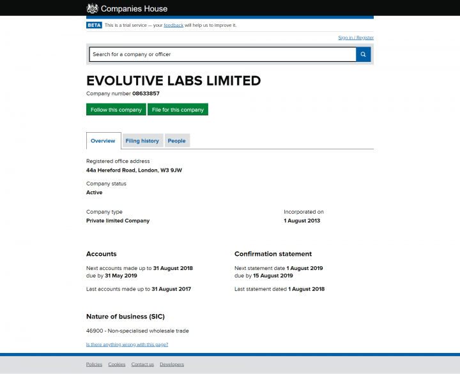The height and width of the screenshot is (374, 460).
Task: Click the Confirmation statement heading
Action: (273, 254)
